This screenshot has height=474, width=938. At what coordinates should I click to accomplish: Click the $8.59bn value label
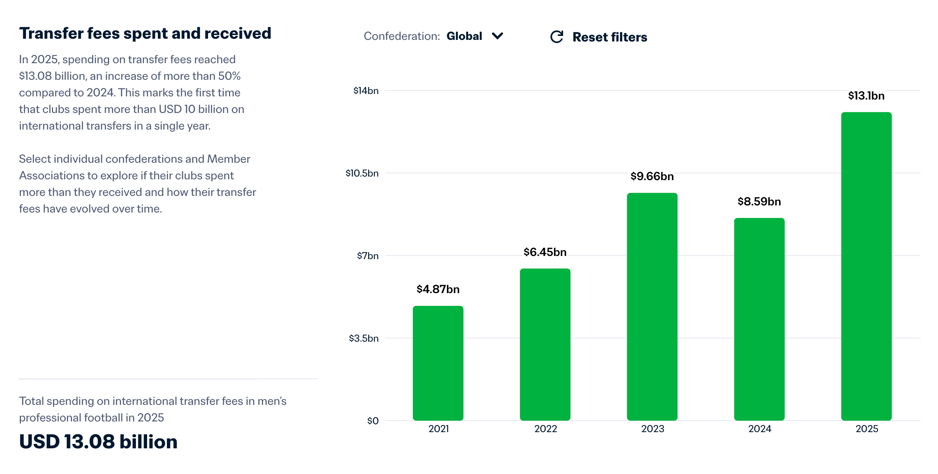coord(759,201)
